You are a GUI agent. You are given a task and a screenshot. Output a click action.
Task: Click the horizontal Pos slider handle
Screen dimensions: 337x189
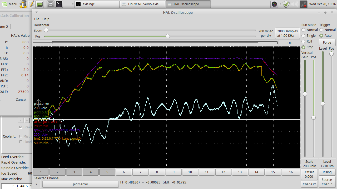(168, 36)
